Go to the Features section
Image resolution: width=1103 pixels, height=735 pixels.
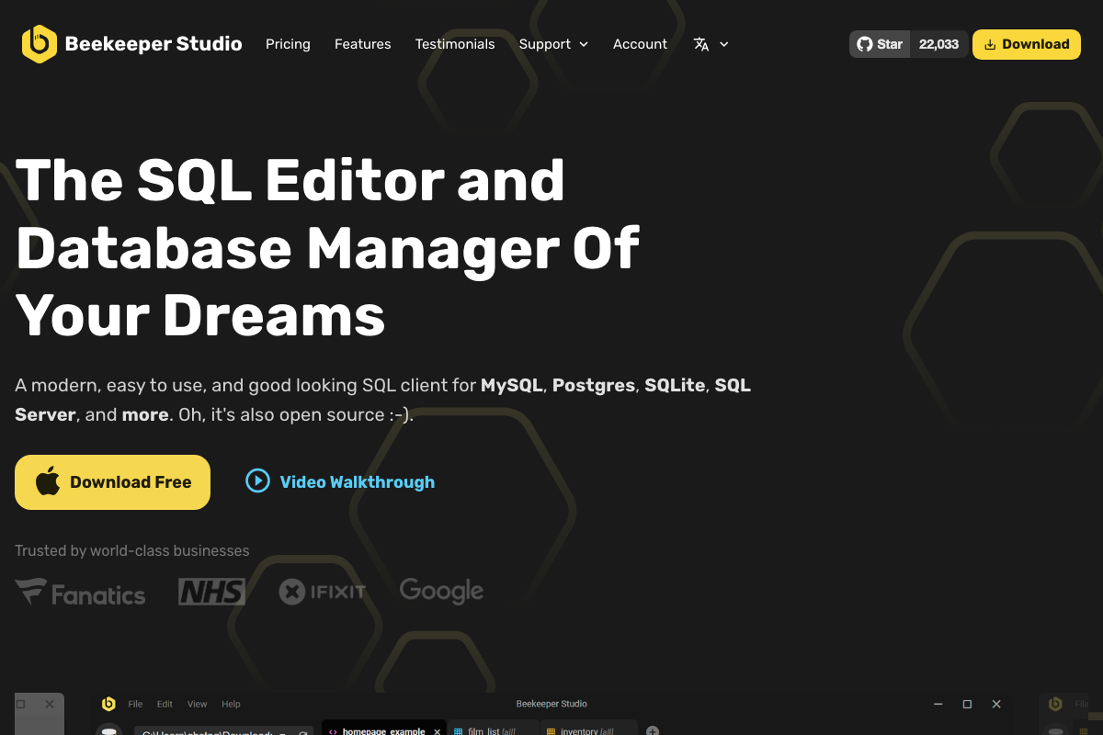coord(362,44)
